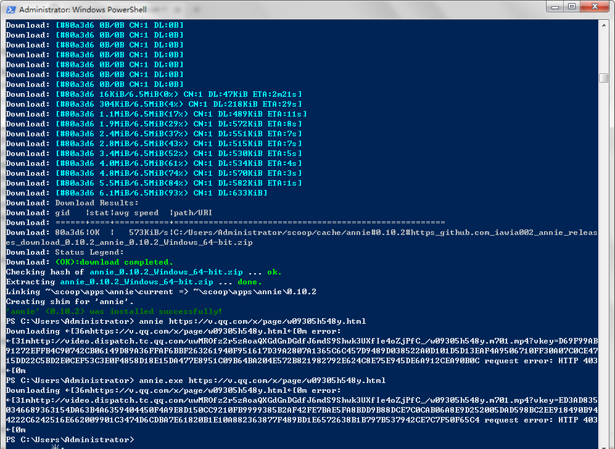615x449 pixels.
Task: Click the line showing 4.8MiB/6.5MiB(74%)
Action: click(154, 173)
